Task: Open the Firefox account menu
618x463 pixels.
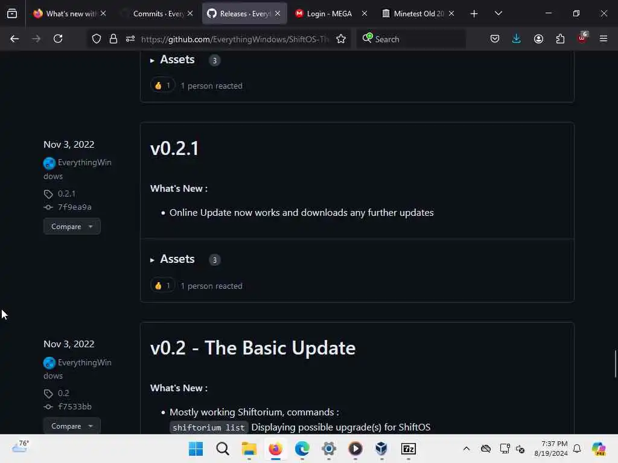Action: pos(538,39)
